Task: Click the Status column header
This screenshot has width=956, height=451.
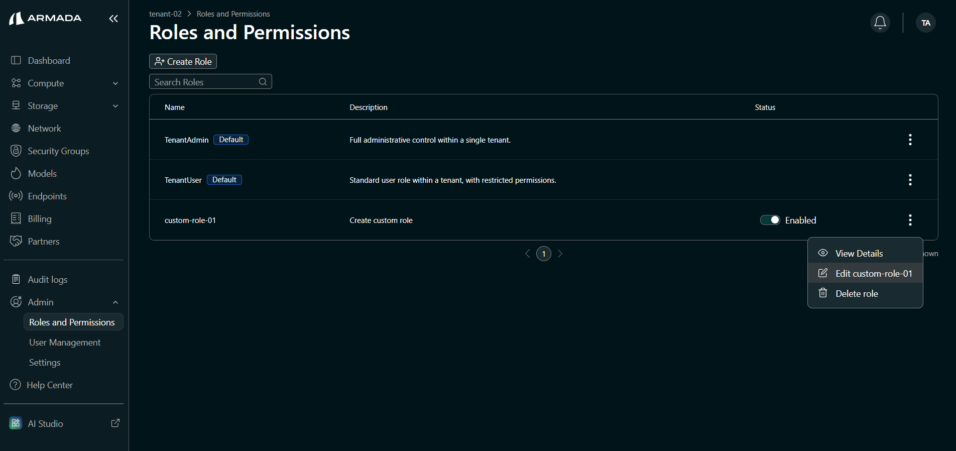Action: coord(765,107)
